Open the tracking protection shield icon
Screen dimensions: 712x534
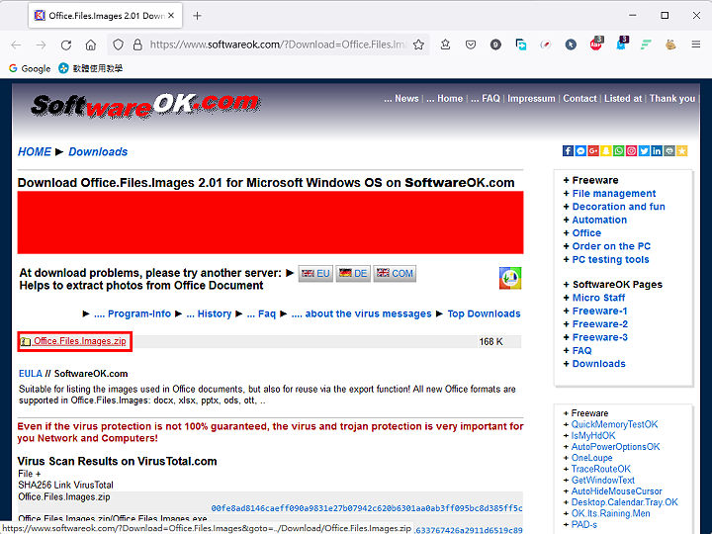tap(118, 44)
